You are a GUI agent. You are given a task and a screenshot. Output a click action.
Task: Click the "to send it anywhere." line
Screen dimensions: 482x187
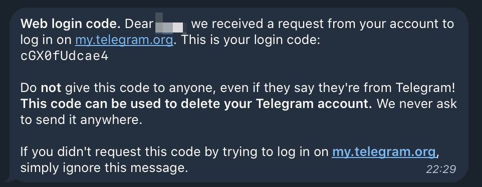coord(81,120)
